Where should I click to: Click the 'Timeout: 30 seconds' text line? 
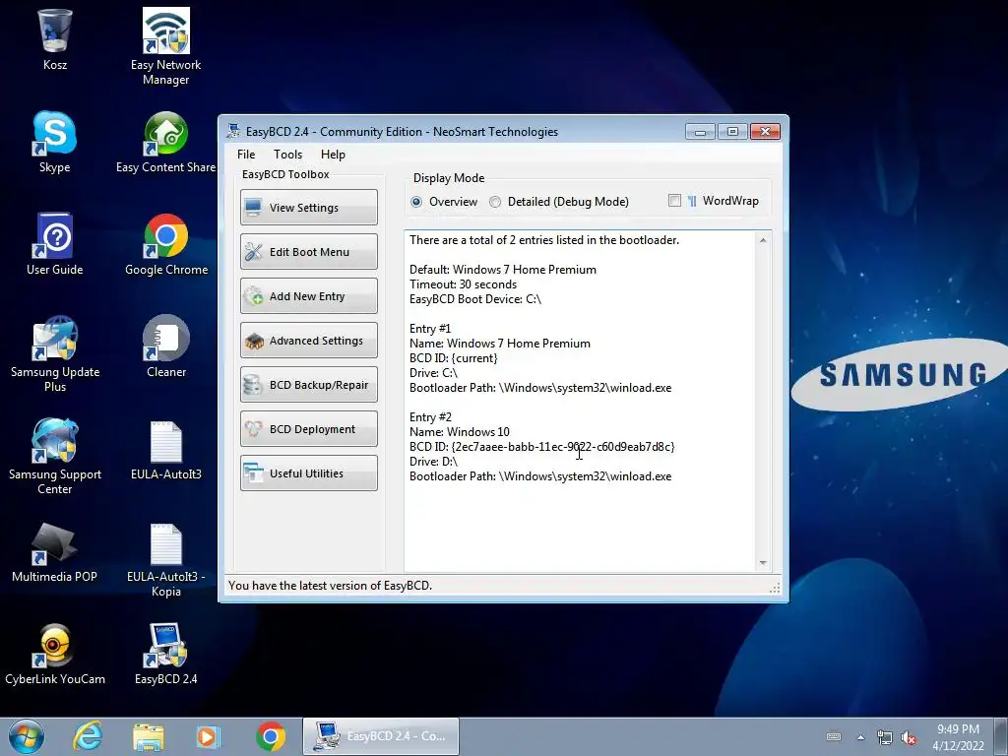click(463, 284)
